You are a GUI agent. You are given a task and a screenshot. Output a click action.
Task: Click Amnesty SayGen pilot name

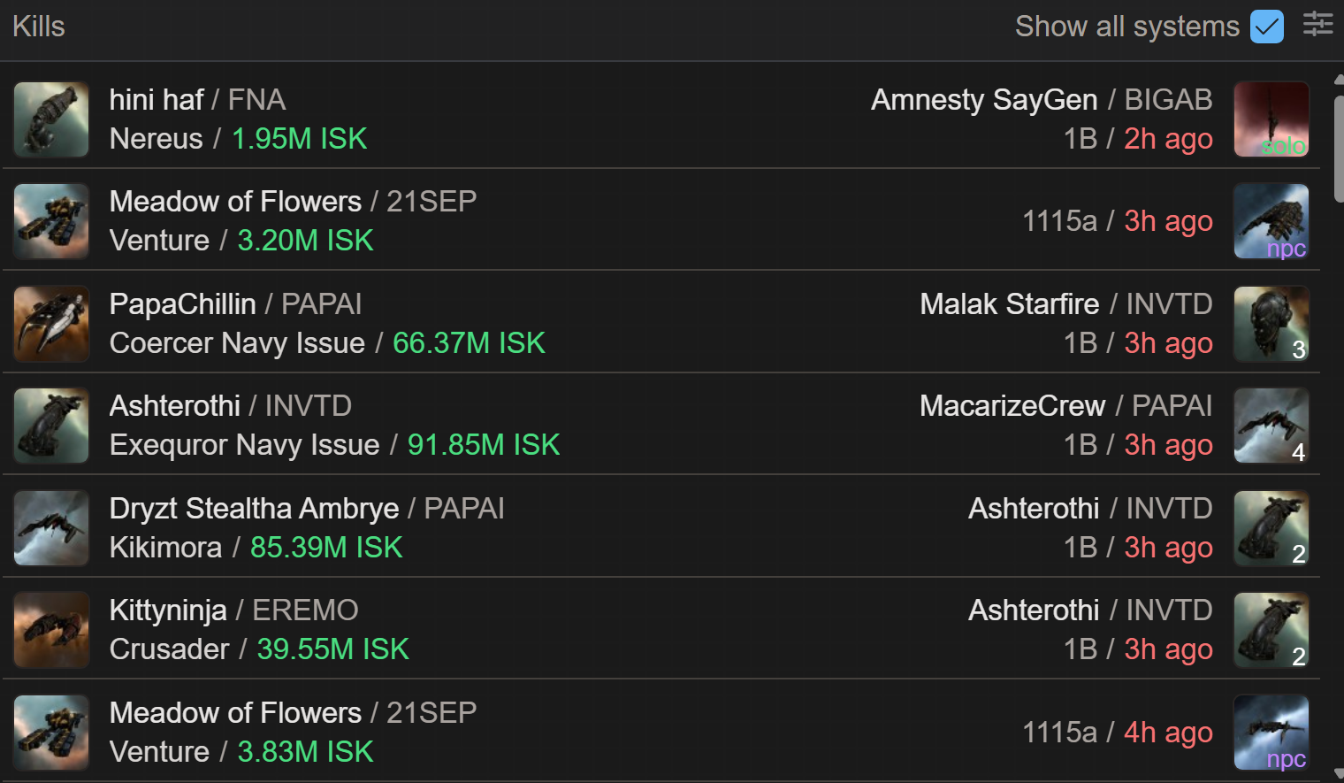coord(983,100)
